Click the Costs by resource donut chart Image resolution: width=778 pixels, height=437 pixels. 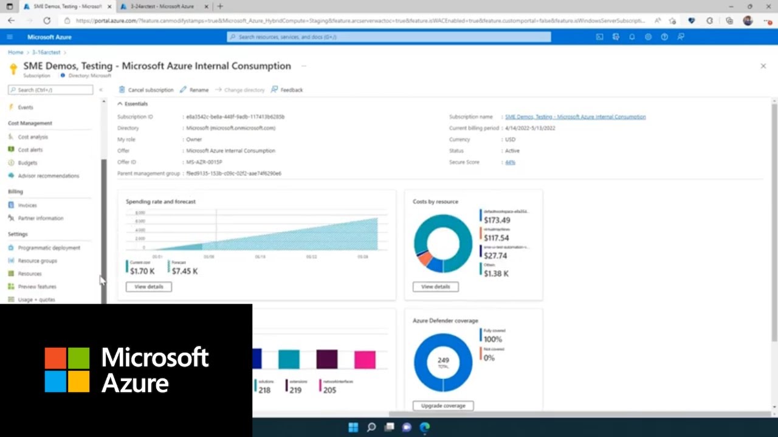click(442, 244)
